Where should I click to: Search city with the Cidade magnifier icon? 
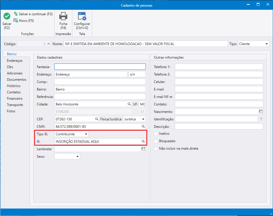[129, 104]
